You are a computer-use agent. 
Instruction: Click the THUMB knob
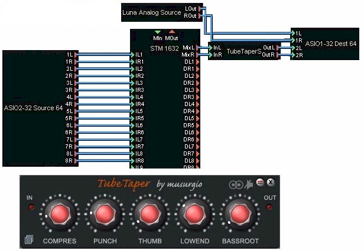click(x=149, y=214)
